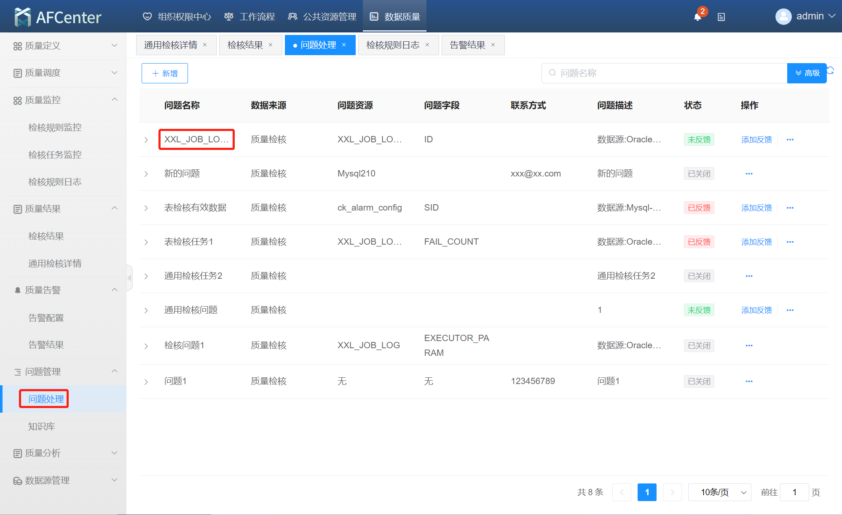Click the AFCenter logo
The image size is (842, 515).
click(x=58, y=17)
